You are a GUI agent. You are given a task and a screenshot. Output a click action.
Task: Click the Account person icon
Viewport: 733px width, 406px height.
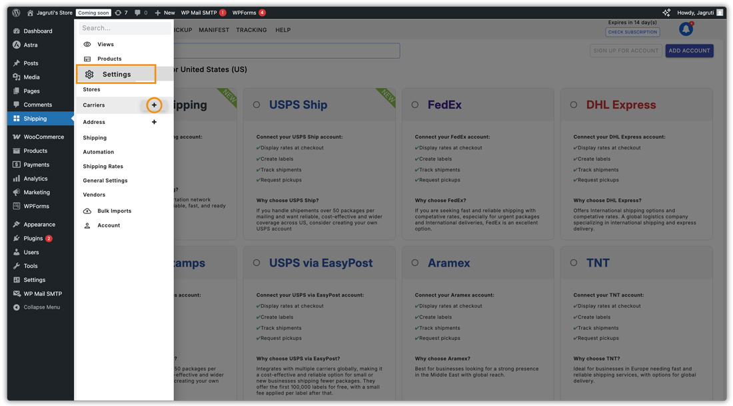tap(87, 225)
